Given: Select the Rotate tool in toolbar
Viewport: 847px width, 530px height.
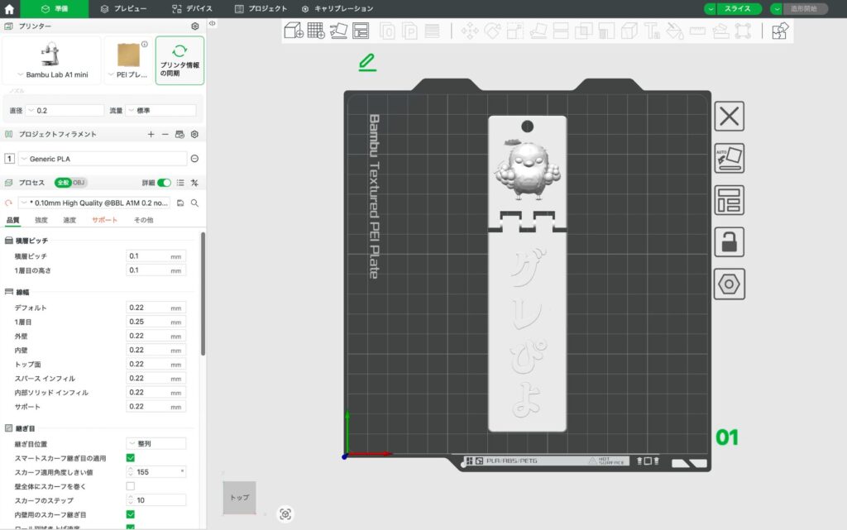Looking at the screenshot, I should [492, 31].
